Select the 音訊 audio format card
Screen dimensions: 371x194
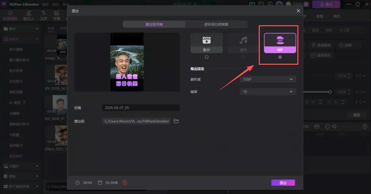(243, 43)
